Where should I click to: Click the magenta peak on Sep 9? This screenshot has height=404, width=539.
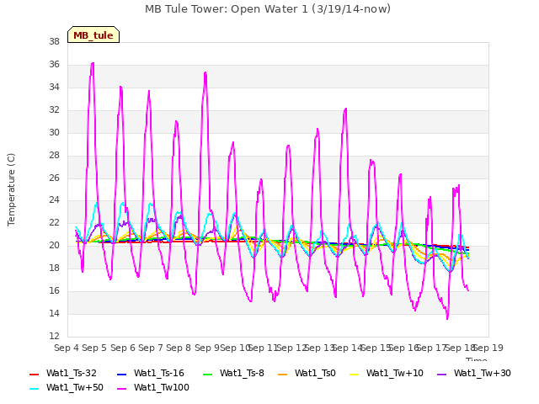pos(205,73)
